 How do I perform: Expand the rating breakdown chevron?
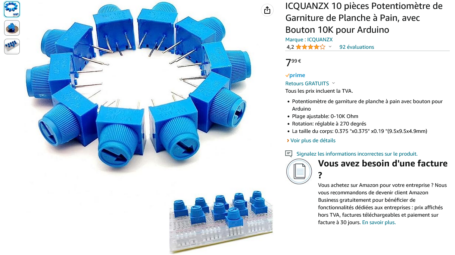point(330,47)
